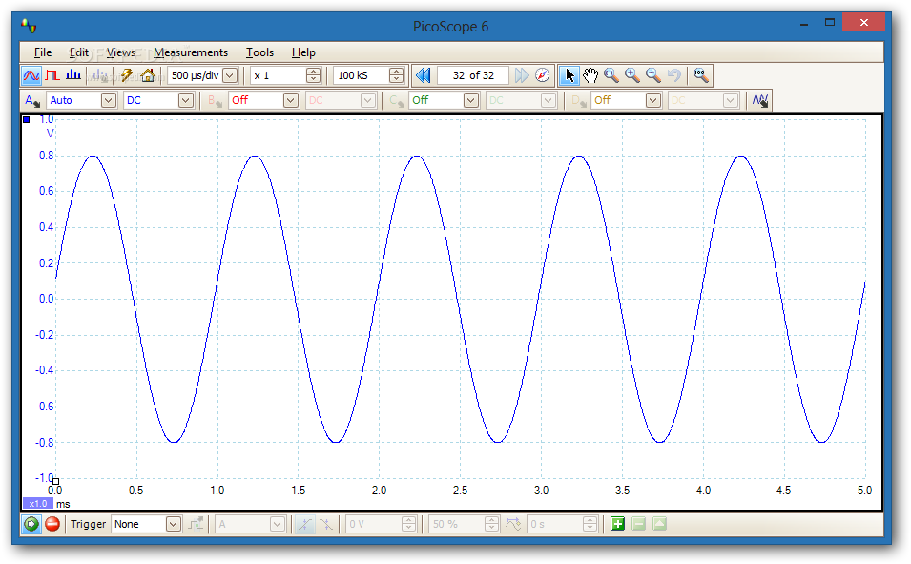Open Trigger mode None dropdown
This screenshot has height=564, width=911.
click(x=173, y=524)
